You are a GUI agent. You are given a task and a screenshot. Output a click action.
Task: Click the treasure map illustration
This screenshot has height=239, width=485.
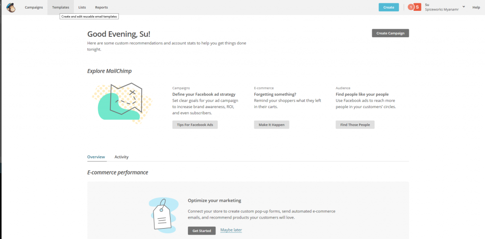[118, 102]
